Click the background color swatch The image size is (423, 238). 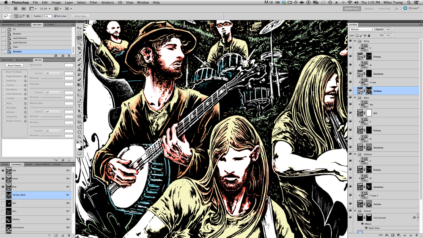tap(81, 148)
